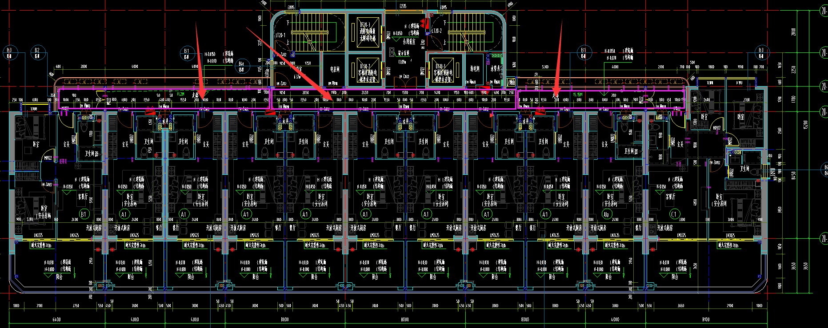Select the circled A1a unit type marker
The height and width of the screenshot is (328, 828).
[x=606, y=214]
